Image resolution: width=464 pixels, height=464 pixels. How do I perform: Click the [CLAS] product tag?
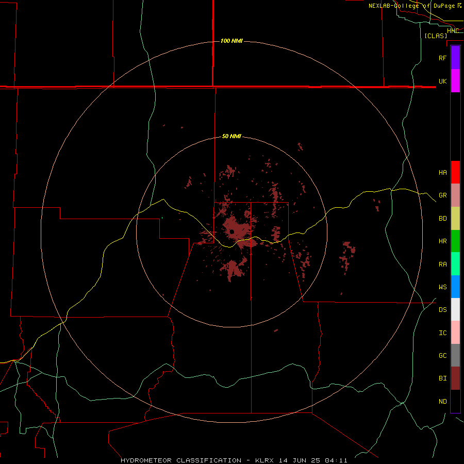click(436, 36)
